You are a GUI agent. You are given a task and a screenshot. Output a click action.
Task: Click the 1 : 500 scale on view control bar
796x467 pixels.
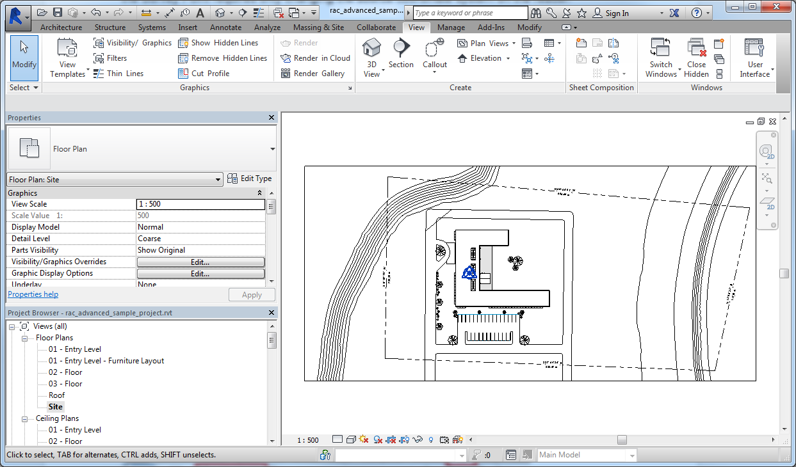pos(308,440)
